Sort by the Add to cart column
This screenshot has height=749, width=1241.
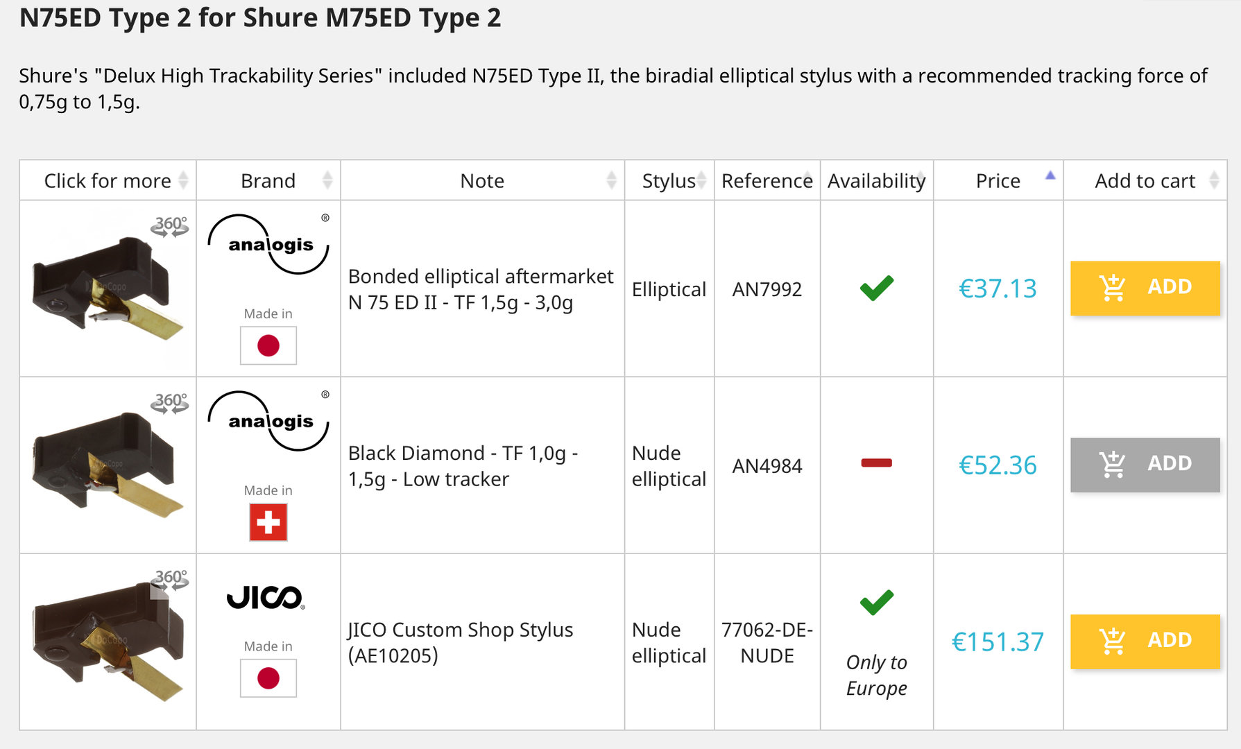click(1145, 181)
